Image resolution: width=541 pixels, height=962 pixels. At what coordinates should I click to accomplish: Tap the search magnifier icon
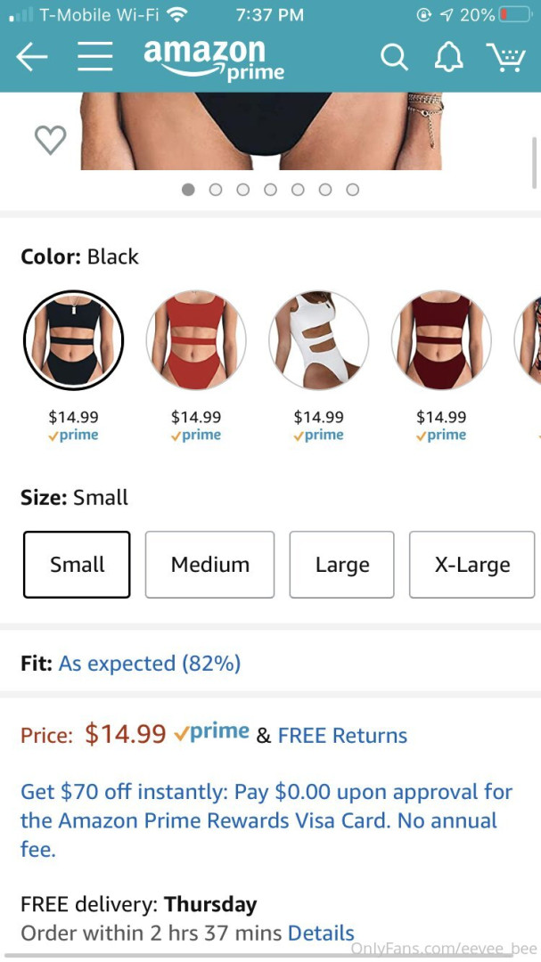click(393, 58)
